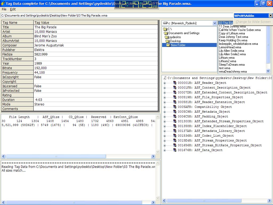The image size is (273, 205).
Task: Click the ASF_Content_Description_Object icon
Action: pos(175,88)
